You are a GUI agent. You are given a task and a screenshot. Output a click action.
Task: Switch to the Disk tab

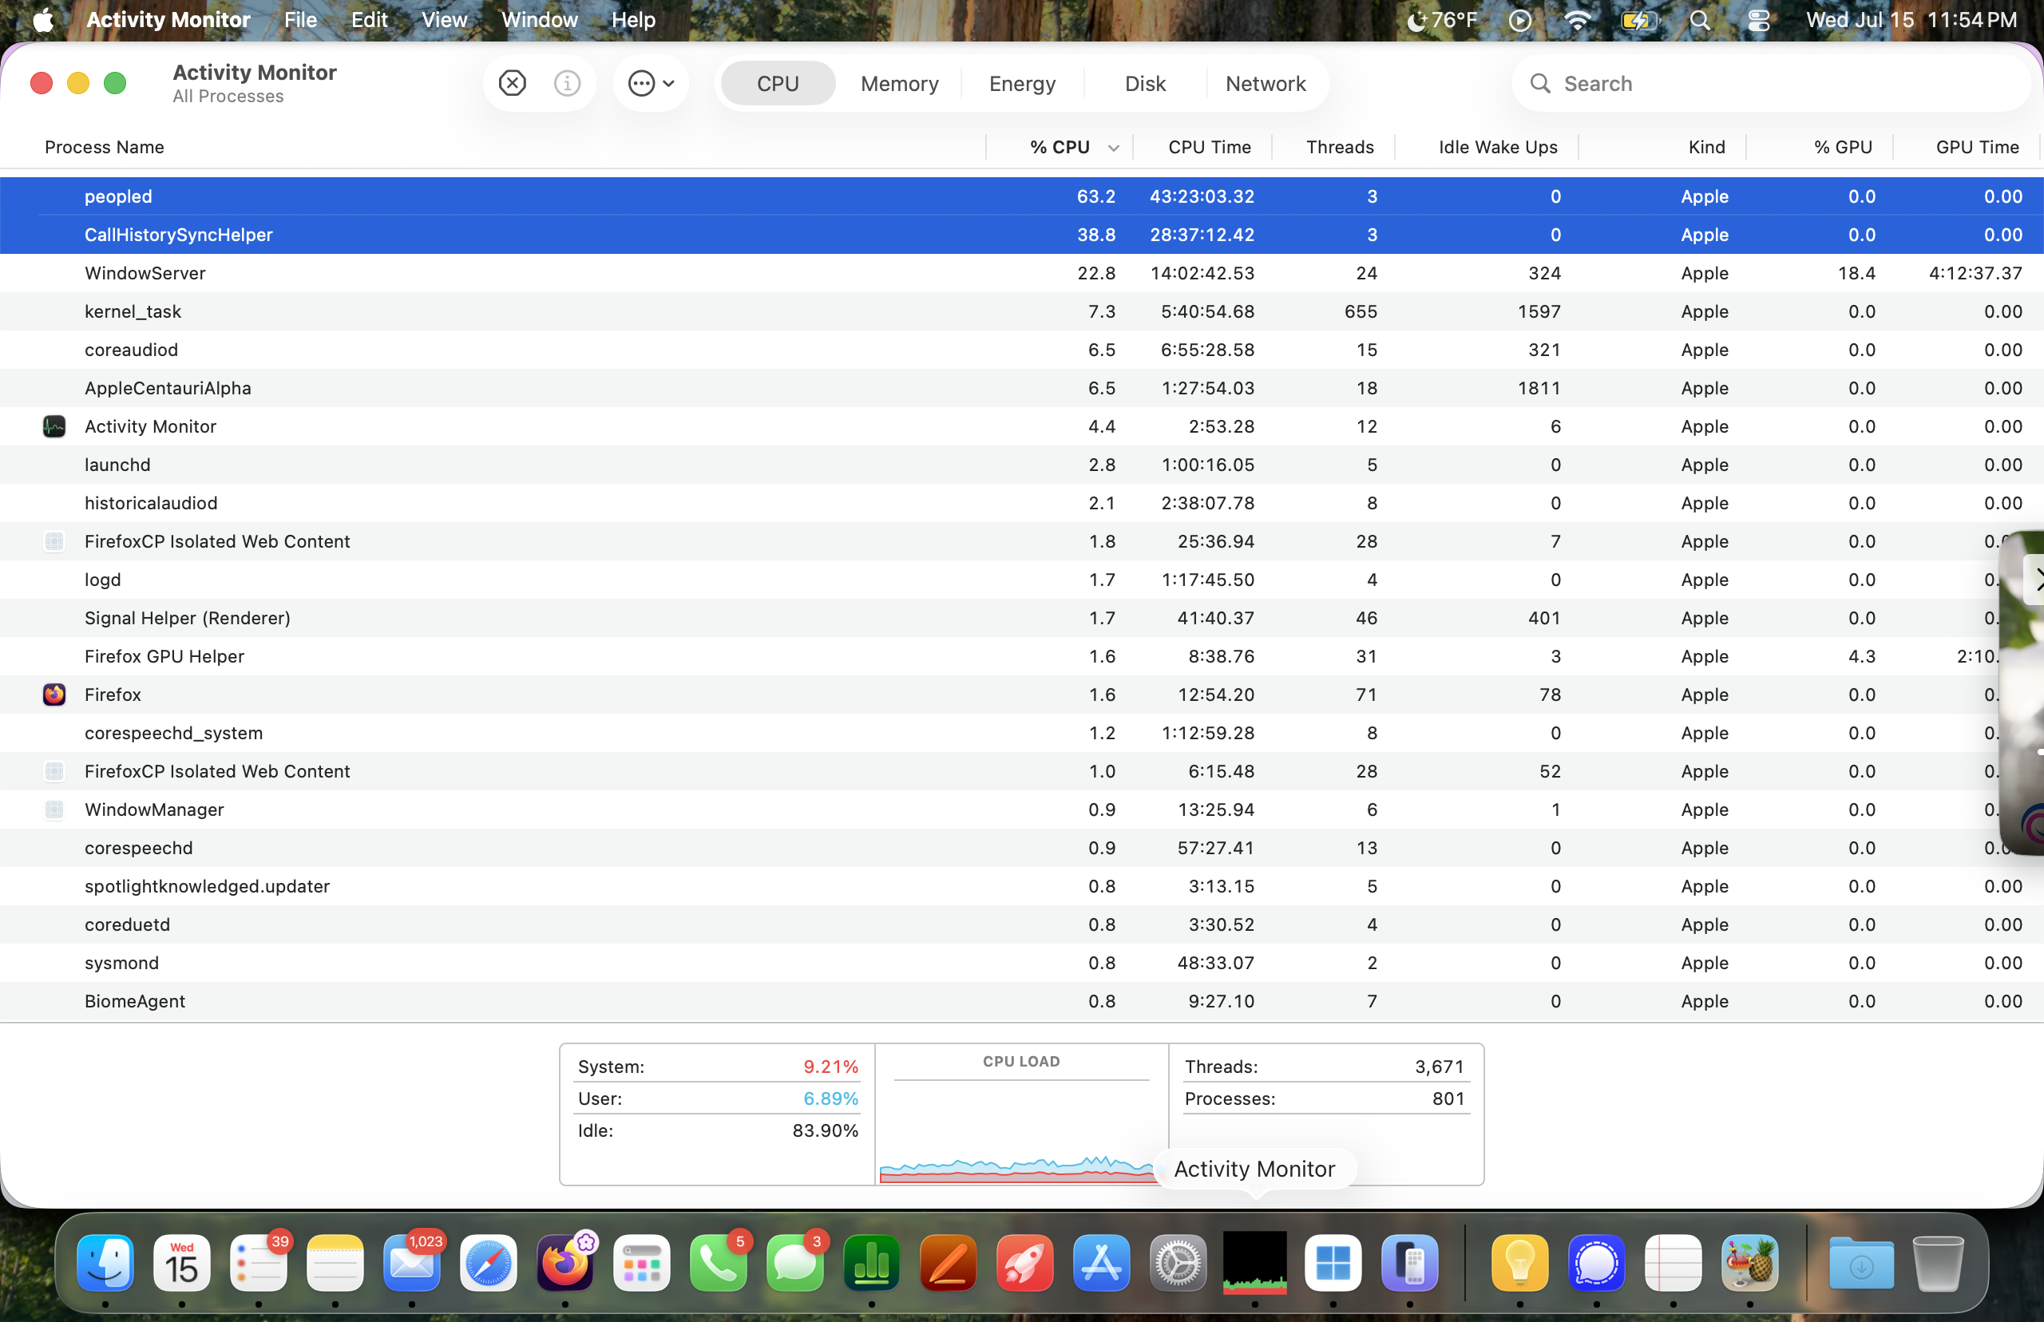pyautogui.click(x=1144, y=83)
